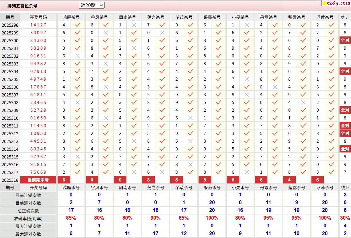Image resolution: width=351 pixels, height=238 pixels.
Task: Click the gray cross for 小旻 in row 2025305
Action: tap(247, 79)
